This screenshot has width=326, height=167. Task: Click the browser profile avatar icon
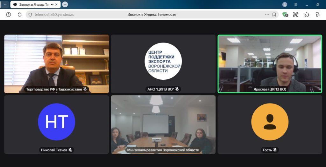tap(285, 4)
